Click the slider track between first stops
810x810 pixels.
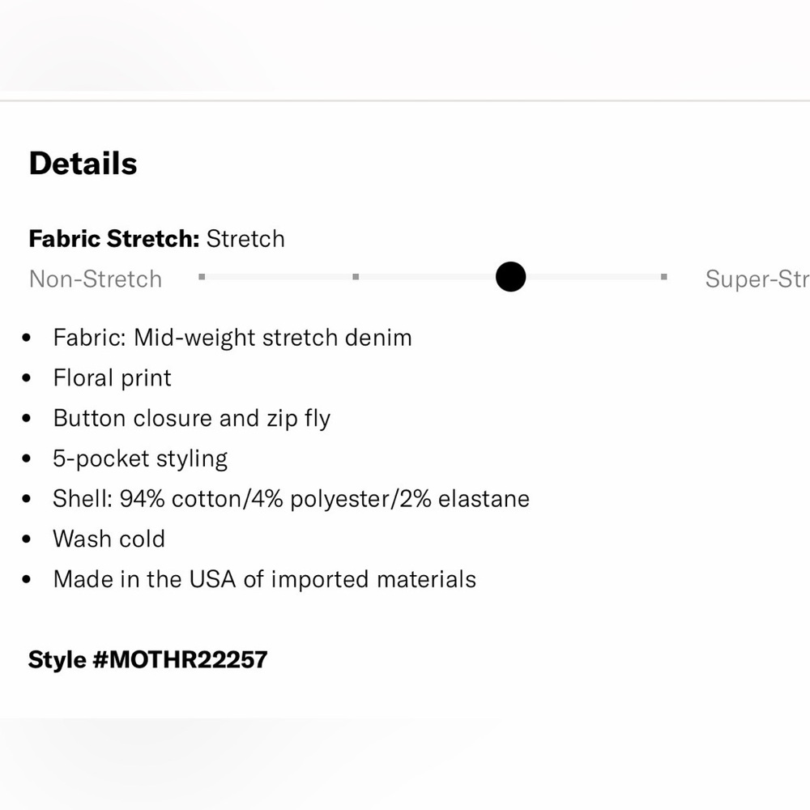(x=279, y=277)
